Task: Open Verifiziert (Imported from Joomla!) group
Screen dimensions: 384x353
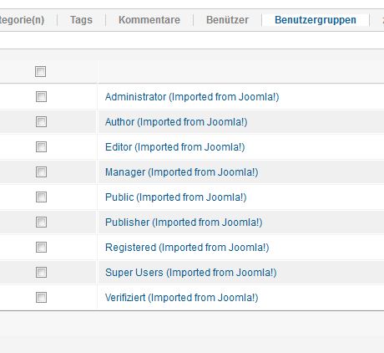Action: (182, 298)
